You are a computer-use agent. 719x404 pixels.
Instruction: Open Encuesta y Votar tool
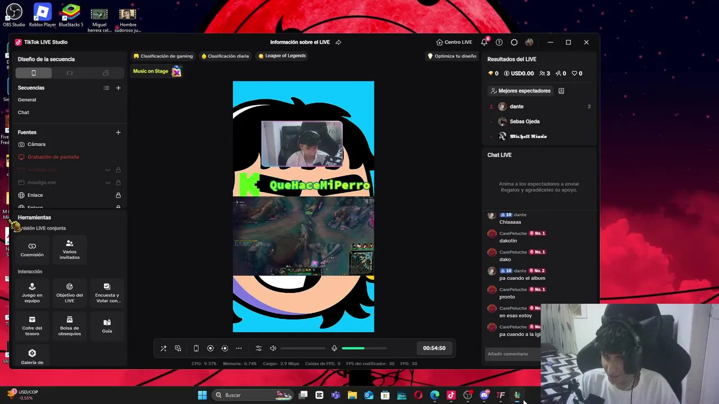coord(107,292)
